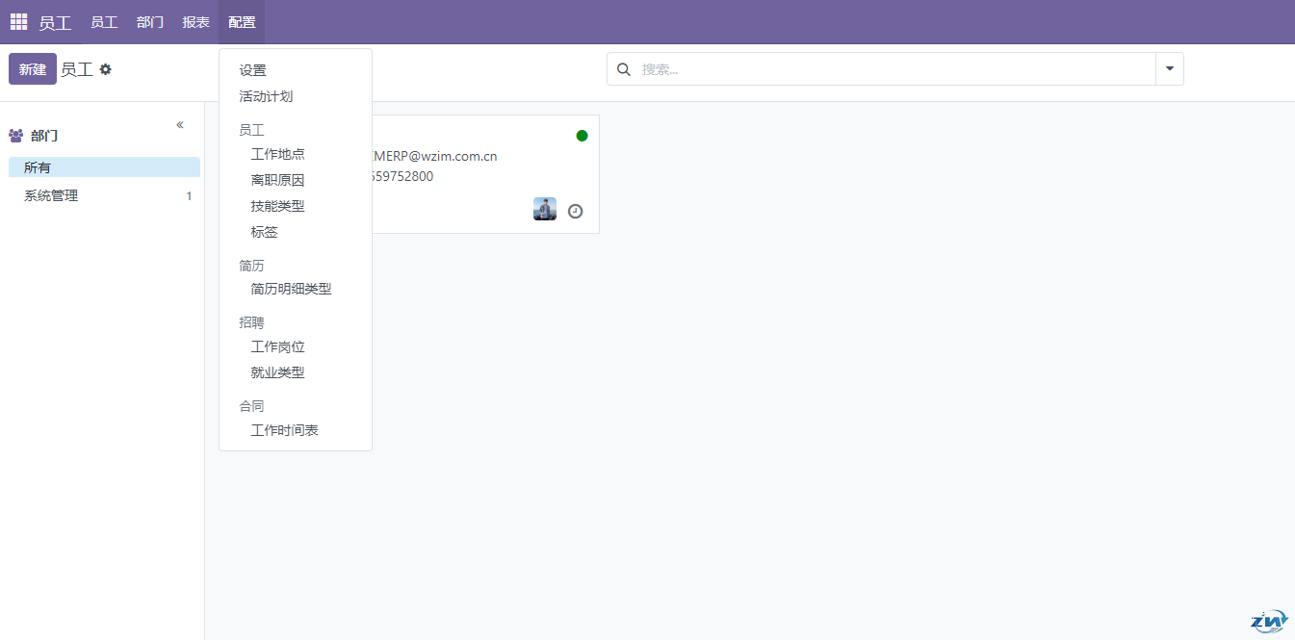1295x640 pixels.
Task: Click the green online status dot
Action: coord(582,136)
